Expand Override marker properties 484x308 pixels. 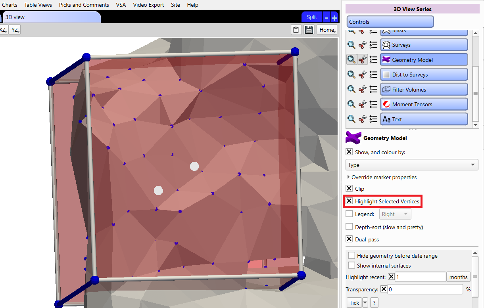349,177
